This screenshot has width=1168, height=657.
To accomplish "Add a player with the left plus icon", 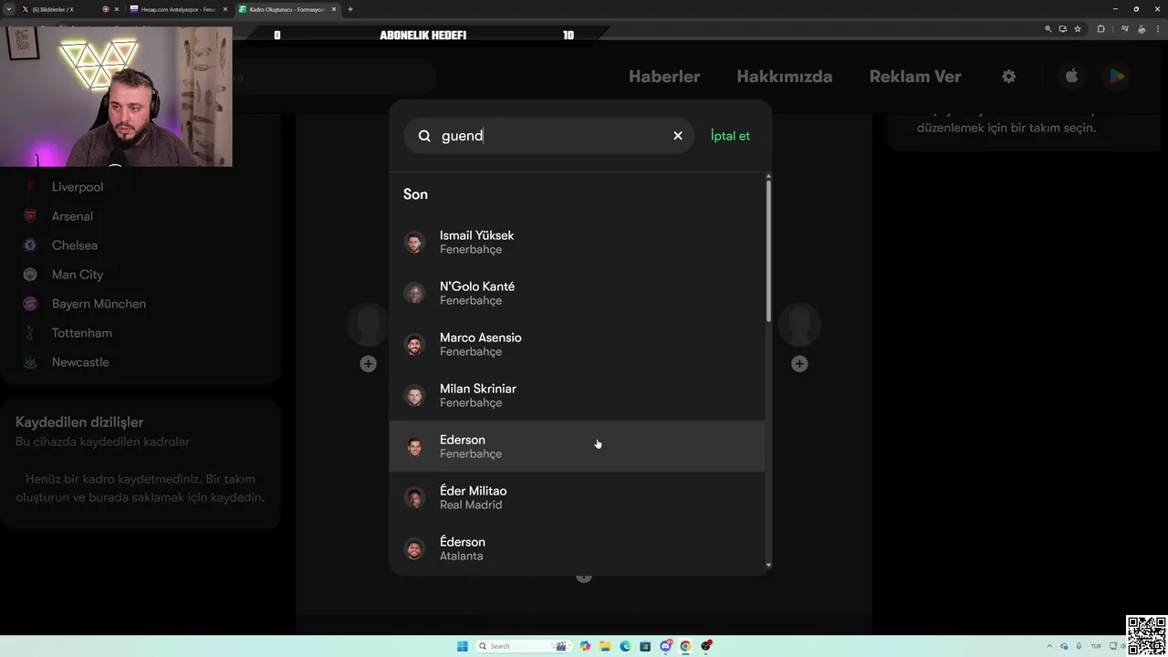I will click(368, 364).
